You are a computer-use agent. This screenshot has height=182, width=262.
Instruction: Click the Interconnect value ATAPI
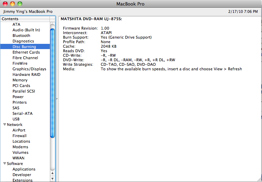[106, 33]
